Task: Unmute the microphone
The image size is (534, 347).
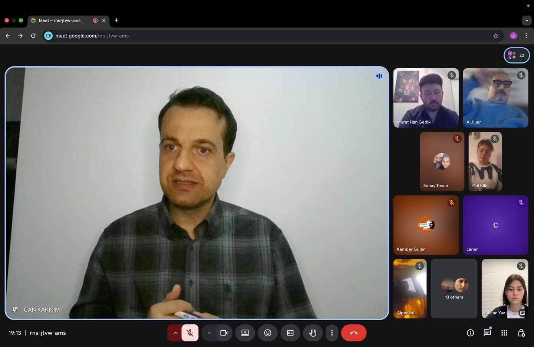Action: (190, 333)
